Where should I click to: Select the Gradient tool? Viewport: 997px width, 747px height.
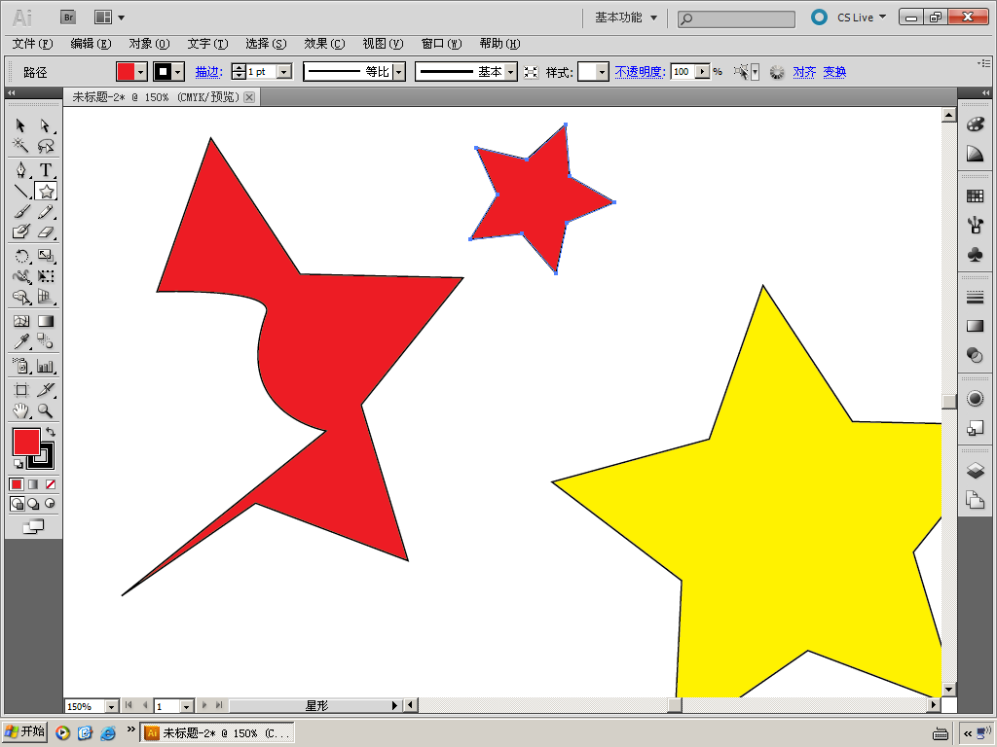(45, 321)
